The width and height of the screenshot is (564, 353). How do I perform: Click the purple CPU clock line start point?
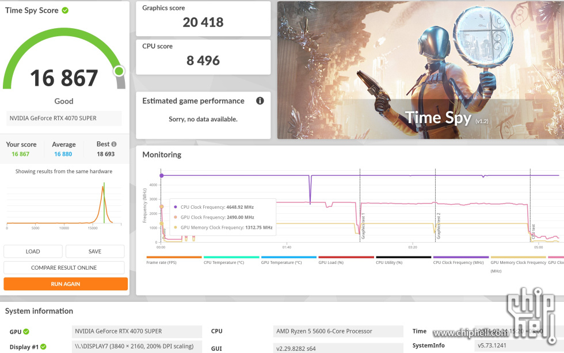point(162,175)
